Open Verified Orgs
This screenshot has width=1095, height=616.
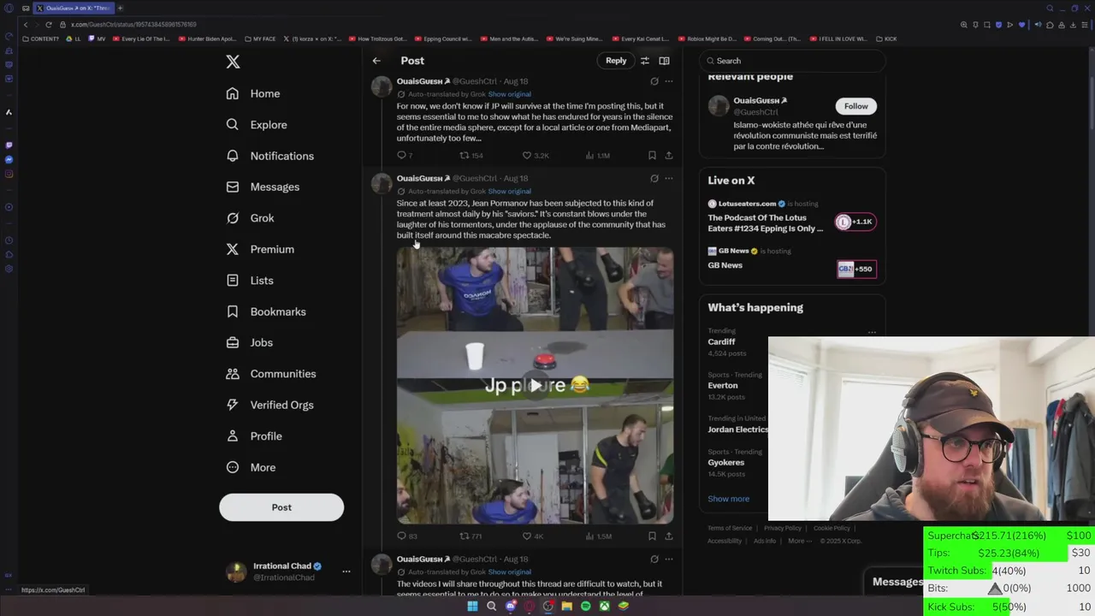tap(269, 405)
